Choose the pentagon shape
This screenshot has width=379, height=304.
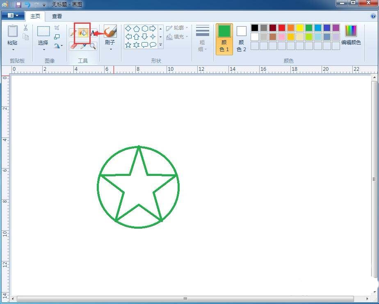[x=137, y=29]
